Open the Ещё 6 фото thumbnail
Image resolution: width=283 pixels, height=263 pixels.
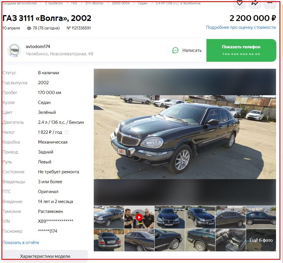[x=261, y=240]
